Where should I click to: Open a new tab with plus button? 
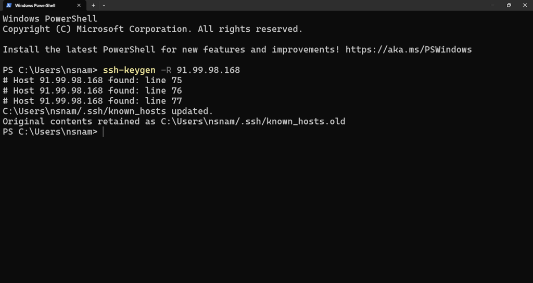click(x=94, y=5)
